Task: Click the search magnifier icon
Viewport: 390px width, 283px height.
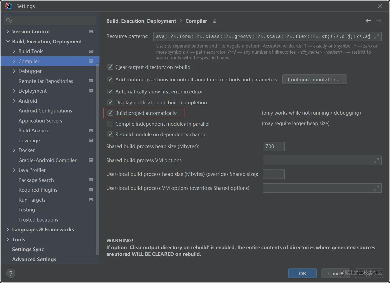Action: pyautogui.click(x=9, y=21)
